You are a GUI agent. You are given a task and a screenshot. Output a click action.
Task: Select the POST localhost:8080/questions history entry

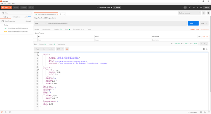pos(16,32)
